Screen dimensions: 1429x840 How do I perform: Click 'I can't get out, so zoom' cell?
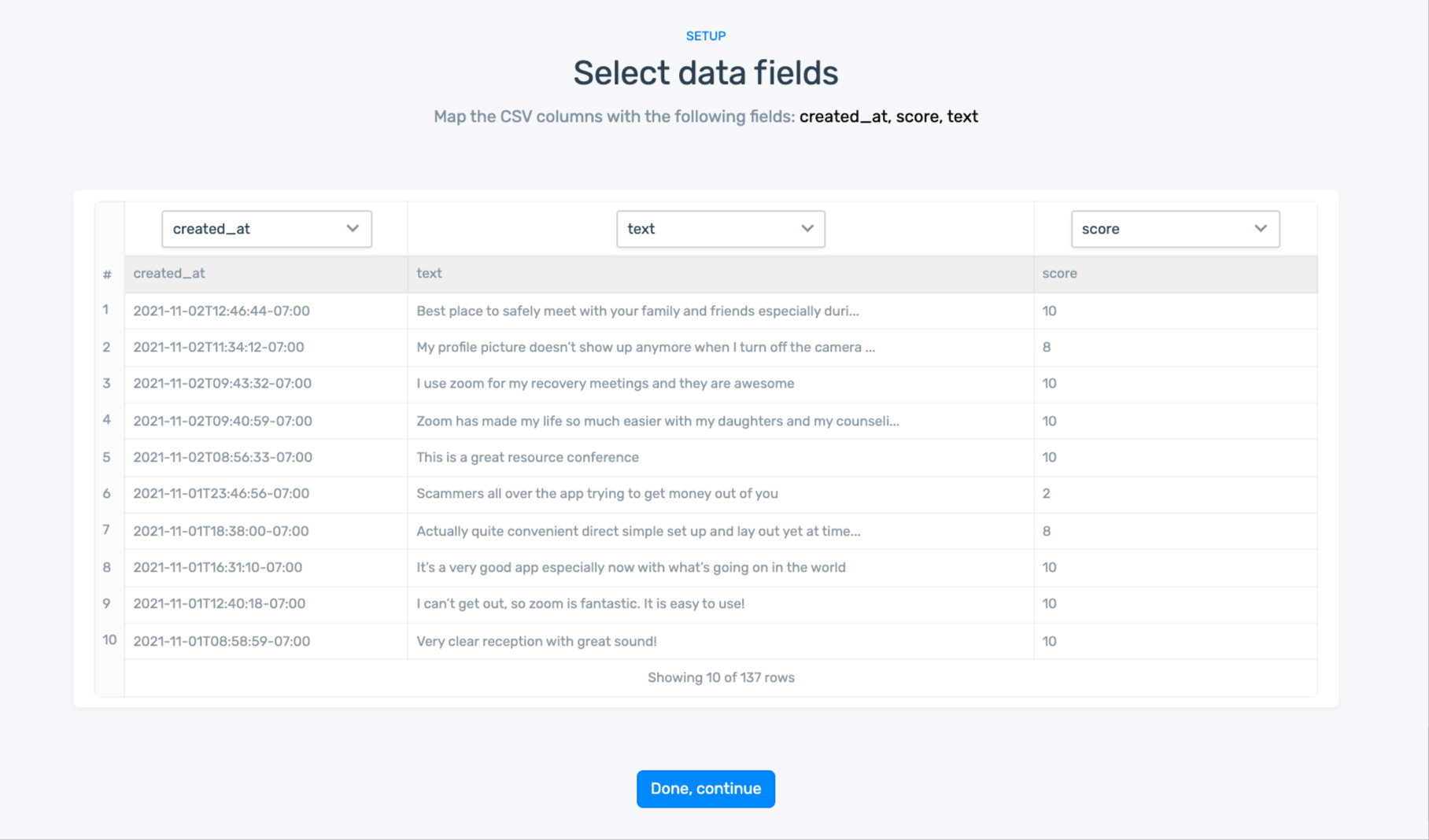pyautogui.click(x=580, y=603)
